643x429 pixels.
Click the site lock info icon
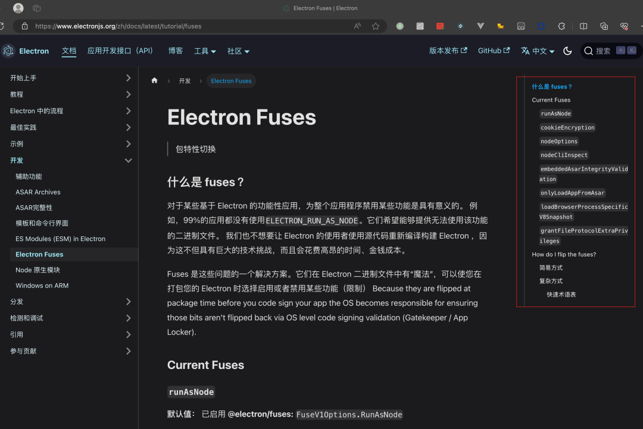(x=24, y=26)
